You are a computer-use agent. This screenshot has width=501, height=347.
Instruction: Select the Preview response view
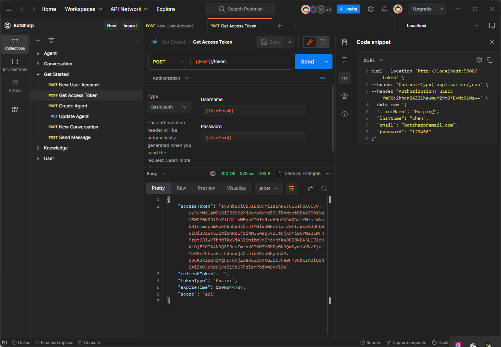coord(206,188)
